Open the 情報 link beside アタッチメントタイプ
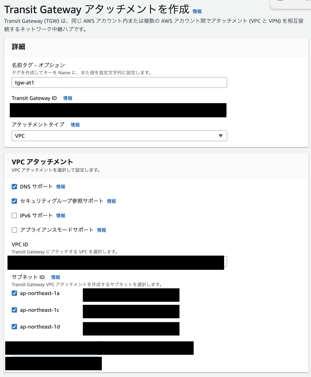 75,125
